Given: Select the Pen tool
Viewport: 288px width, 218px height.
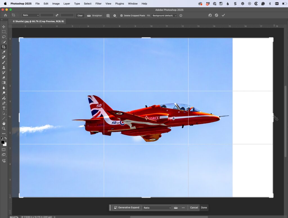Looking at the screenshot, I should [x=4, y=103].
